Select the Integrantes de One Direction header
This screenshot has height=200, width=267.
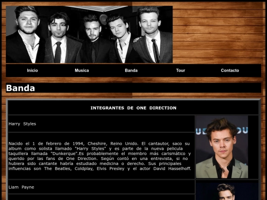tap(133, 108)
